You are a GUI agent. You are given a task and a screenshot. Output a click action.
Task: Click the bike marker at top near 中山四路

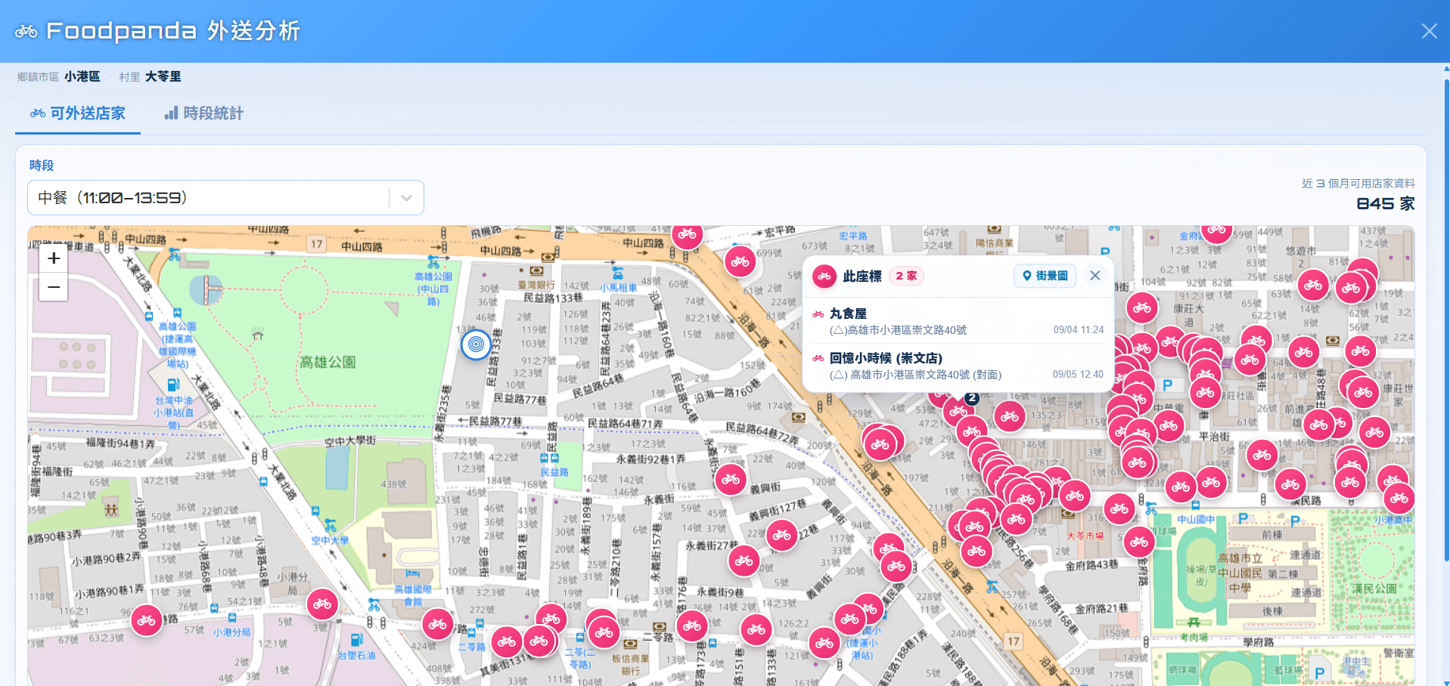coord(687,234)
